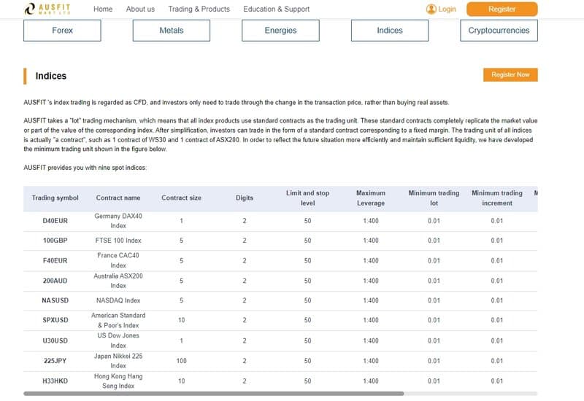Select the Metals category tab
Viewport: 584px width, 401px height.
coord(172,31)
